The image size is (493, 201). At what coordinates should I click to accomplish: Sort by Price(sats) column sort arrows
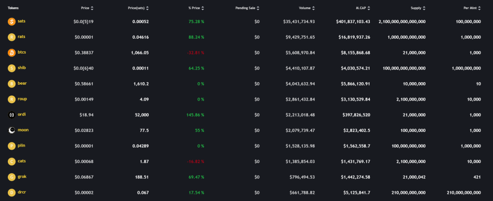tap(147, 8)
